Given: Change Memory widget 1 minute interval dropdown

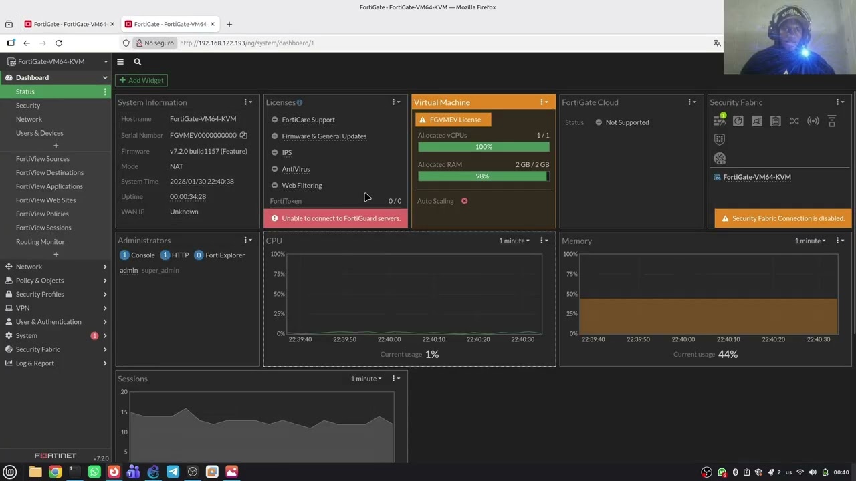Looking at the screenshot, I should point(810,240).
